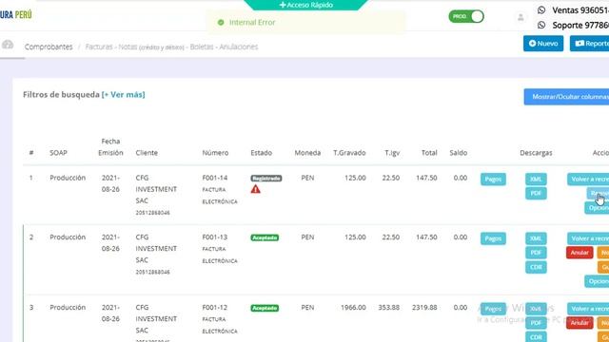Click the Cliente column header

tap(147, 153)
